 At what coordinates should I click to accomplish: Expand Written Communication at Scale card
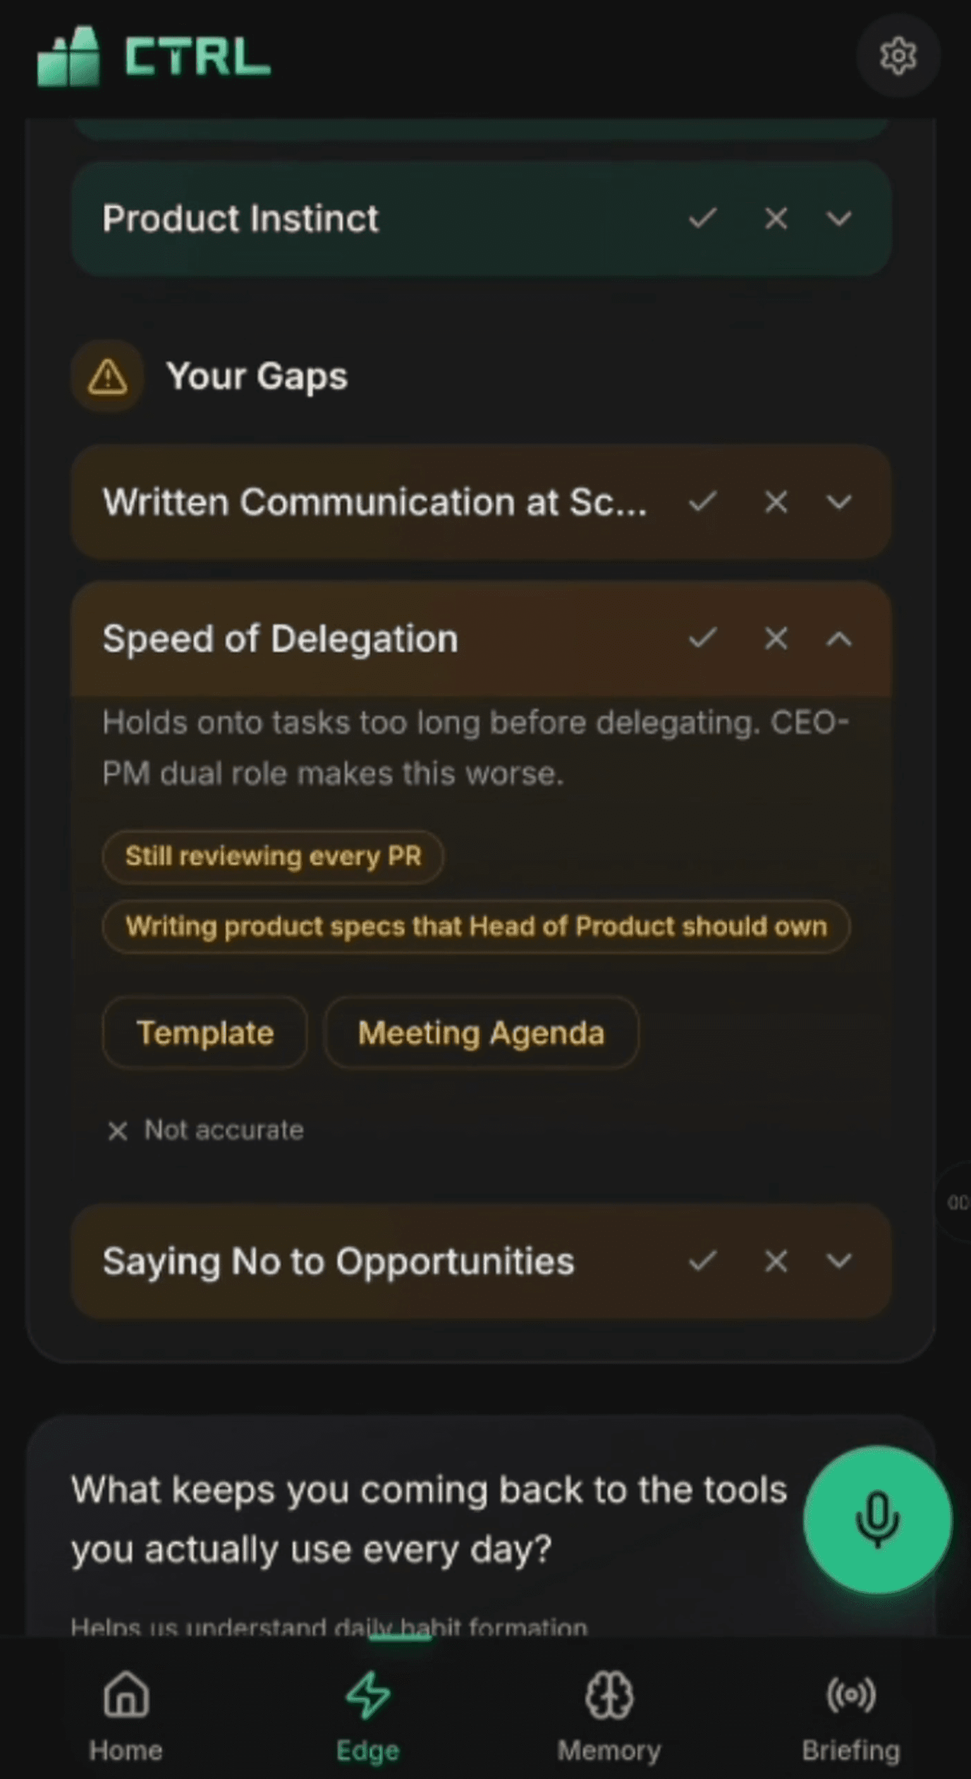[x=838, y=502]
